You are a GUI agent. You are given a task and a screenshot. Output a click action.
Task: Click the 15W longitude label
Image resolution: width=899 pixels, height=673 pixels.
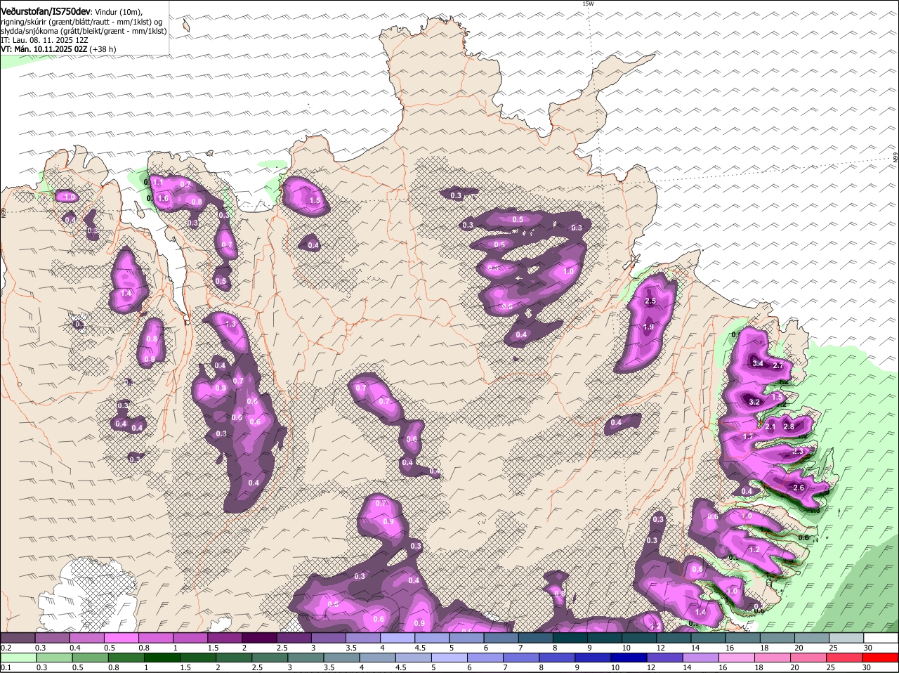click(588, 4)
